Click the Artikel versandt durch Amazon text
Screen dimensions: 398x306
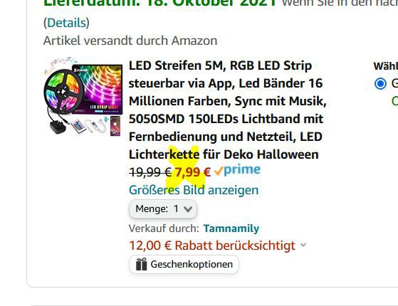pyautogui.click(x=130, y=41)
